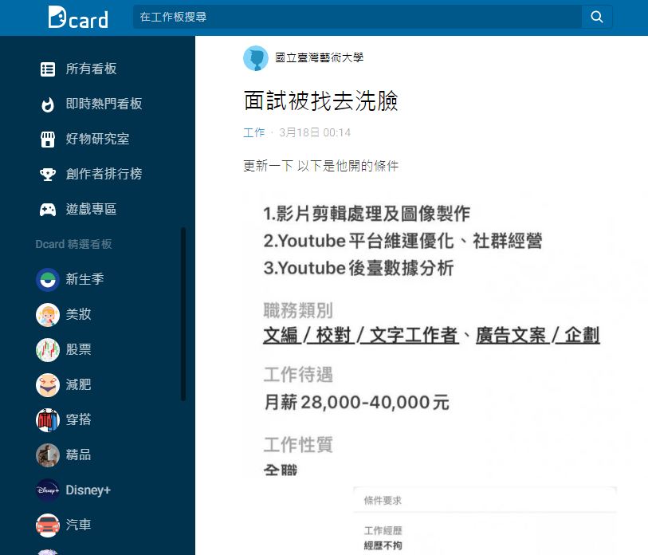Open the 精品 board

click(x=79, y=455)
